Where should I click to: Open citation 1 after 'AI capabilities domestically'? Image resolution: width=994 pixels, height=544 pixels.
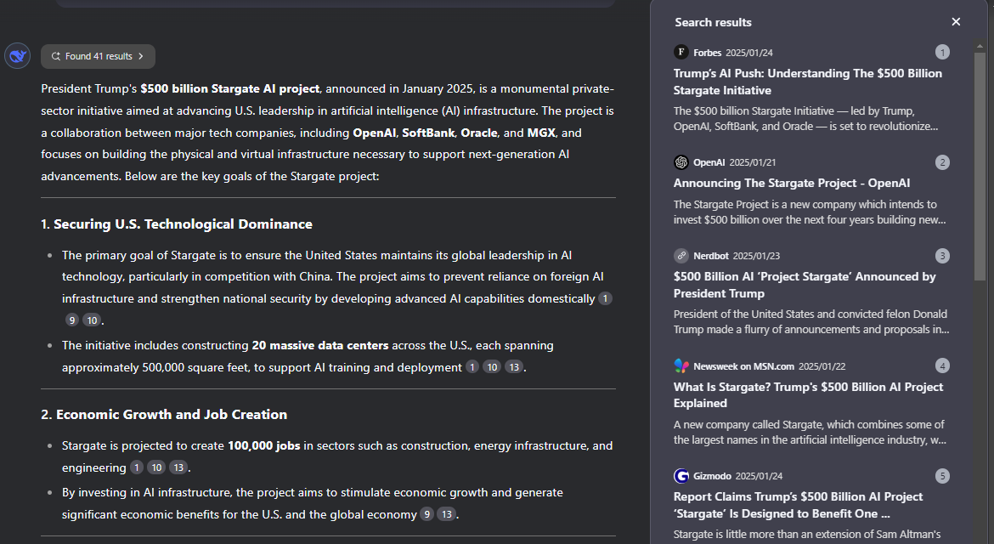[606, 298]
